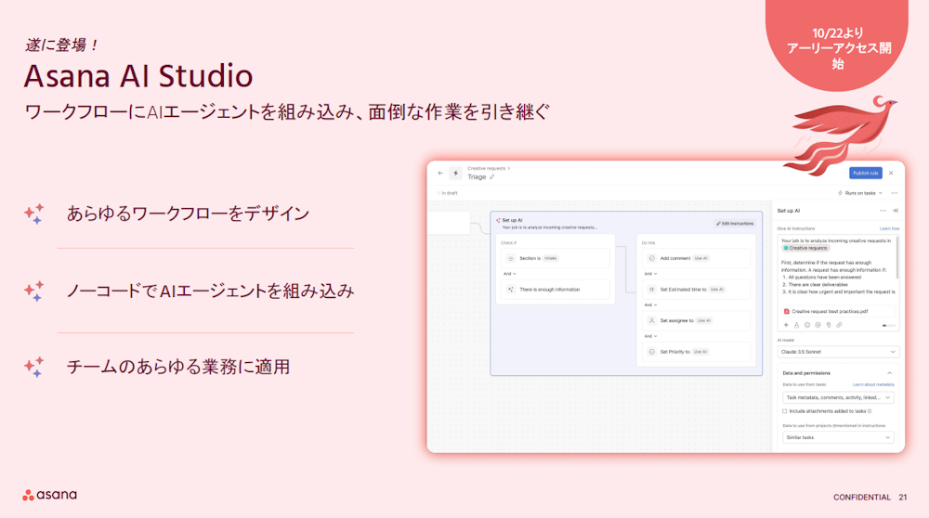929x518 pixels.
Task: Click the AI sparkle icon on enough information
Action: click(511, 290)
